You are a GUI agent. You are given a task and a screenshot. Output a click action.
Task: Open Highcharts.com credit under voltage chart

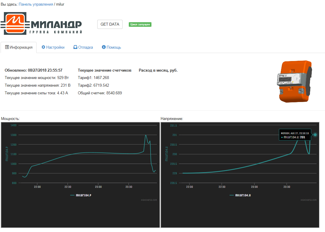pos(309,200)
